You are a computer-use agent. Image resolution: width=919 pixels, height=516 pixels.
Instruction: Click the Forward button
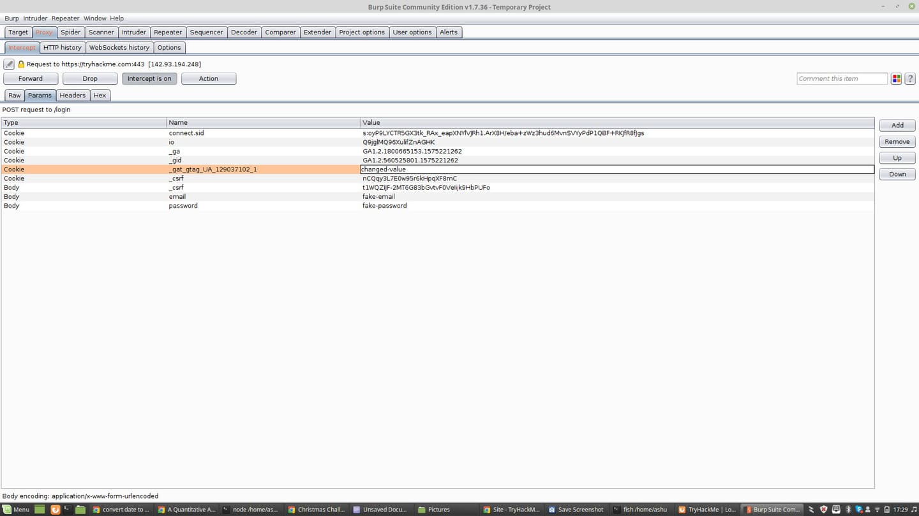coord(31,78)
